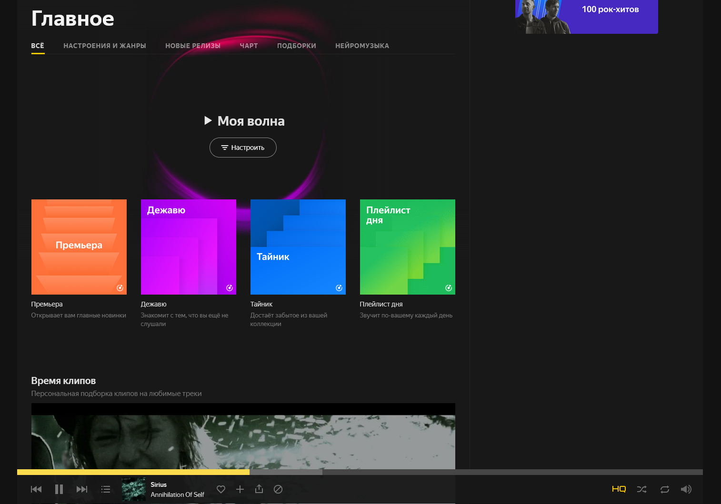721x504 pixels.
Task: Switch to НАСТРОЕНИЯ И ЖАНРЫ tab
Action: tap(105, 46)
